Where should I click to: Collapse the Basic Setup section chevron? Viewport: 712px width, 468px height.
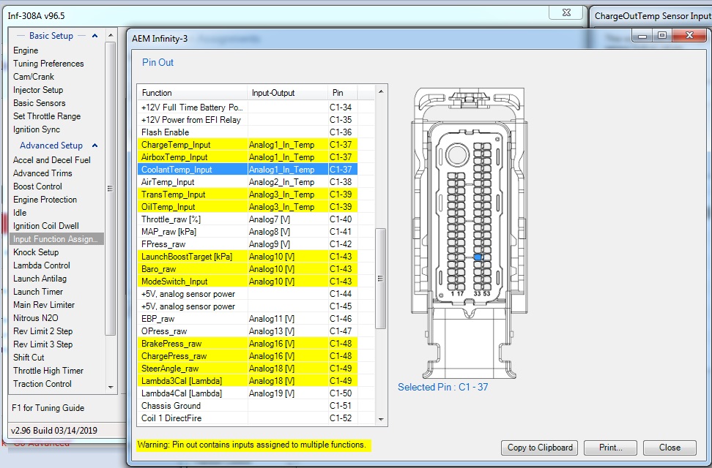(x=94, y=36)
